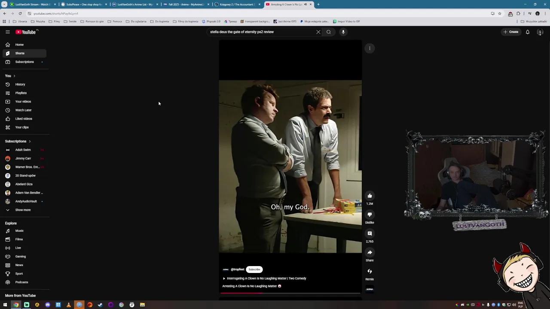The width and height of the screenshot is (550, 309).
Task: Go to the YouTube logo homepage
Action: click(x=27, y=32)
